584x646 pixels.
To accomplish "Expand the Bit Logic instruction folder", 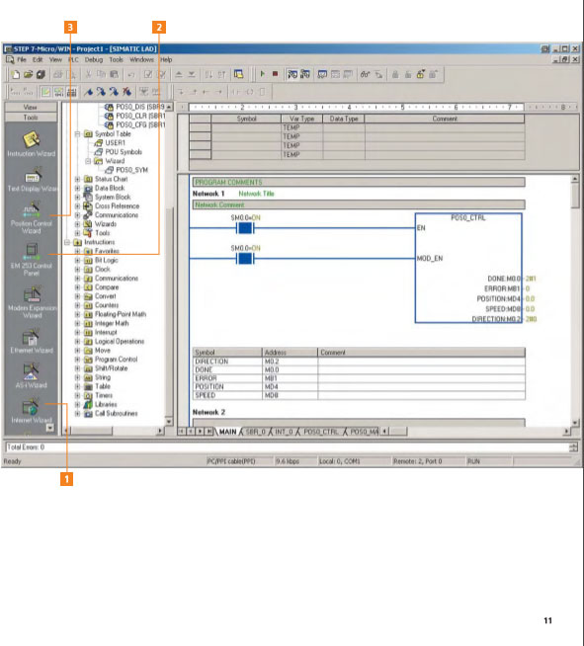I will (x=77, y=260).
